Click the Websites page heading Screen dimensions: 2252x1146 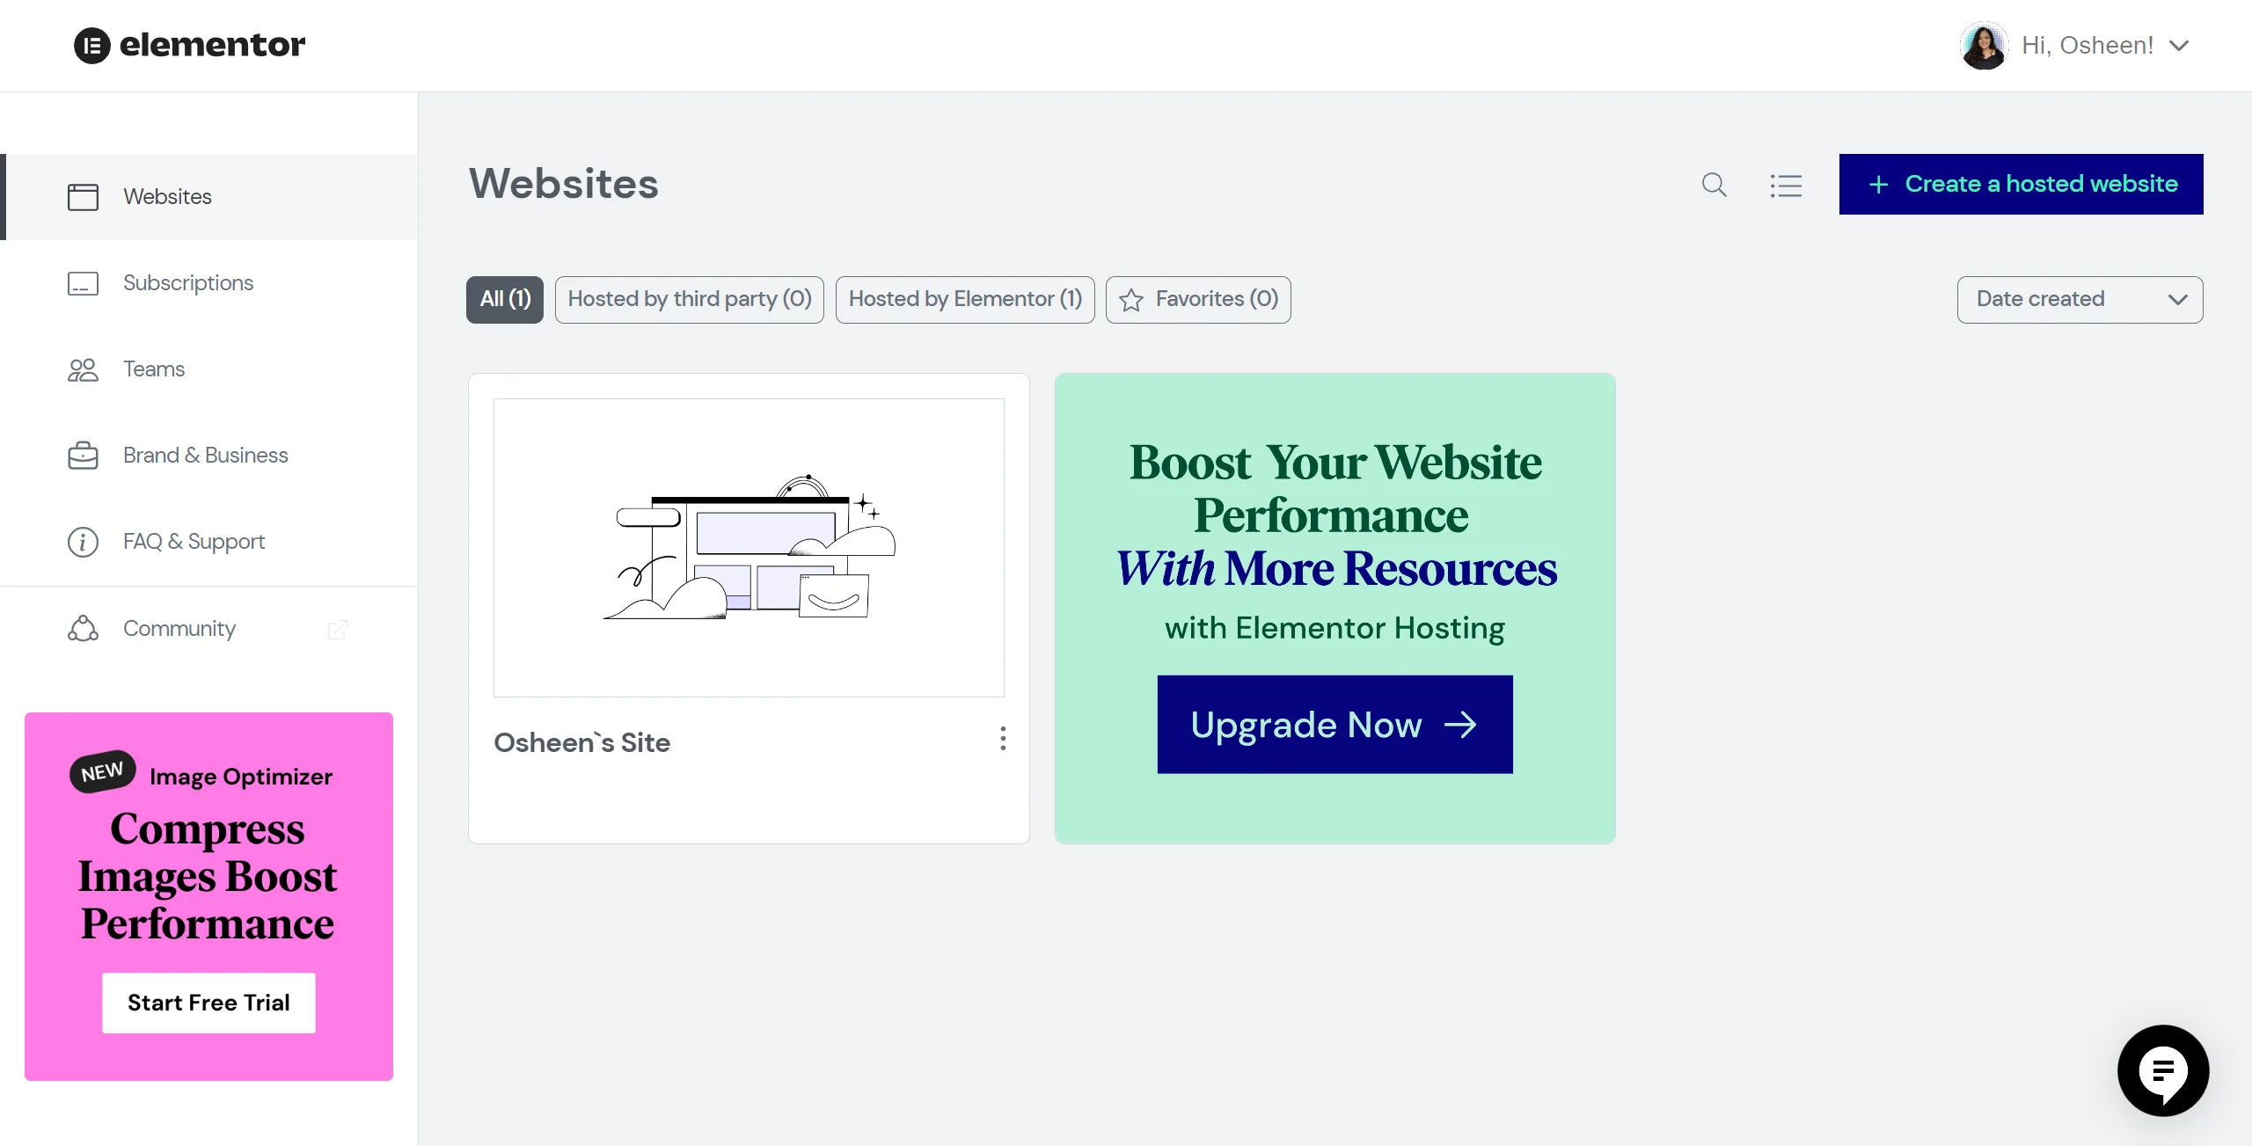tap(564, 184)
